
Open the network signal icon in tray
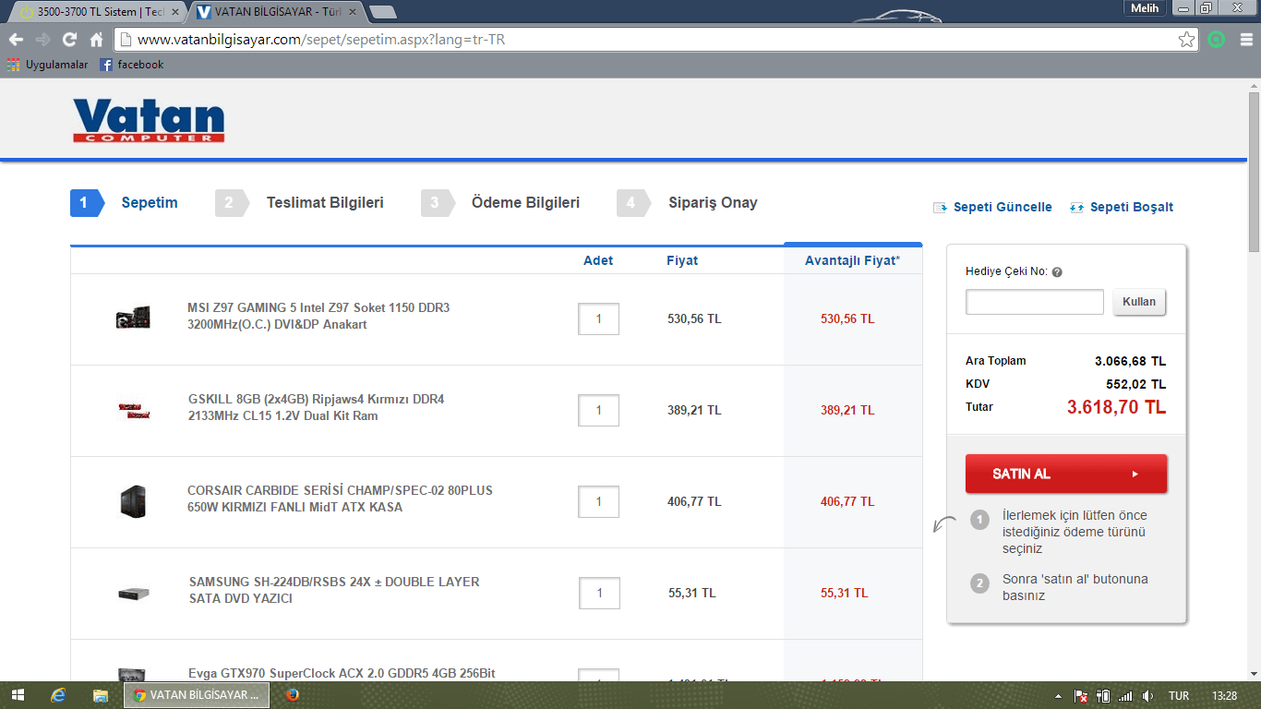point(1124,695)
